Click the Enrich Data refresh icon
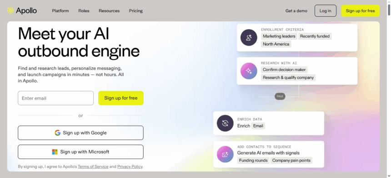The height and width of the screenshot is (178, 391). [x=225, y=123]
